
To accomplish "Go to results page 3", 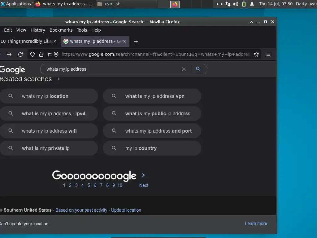I will pos(76,185).
